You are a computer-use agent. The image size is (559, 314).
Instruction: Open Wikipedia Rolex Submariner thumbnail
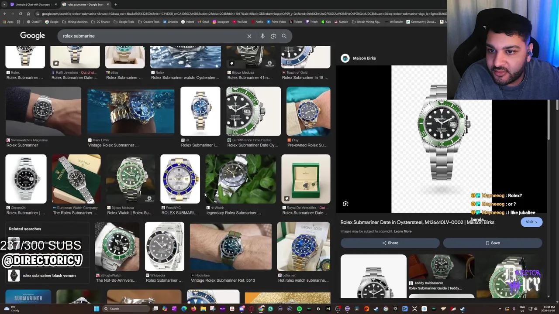click(x=165, y=246)
